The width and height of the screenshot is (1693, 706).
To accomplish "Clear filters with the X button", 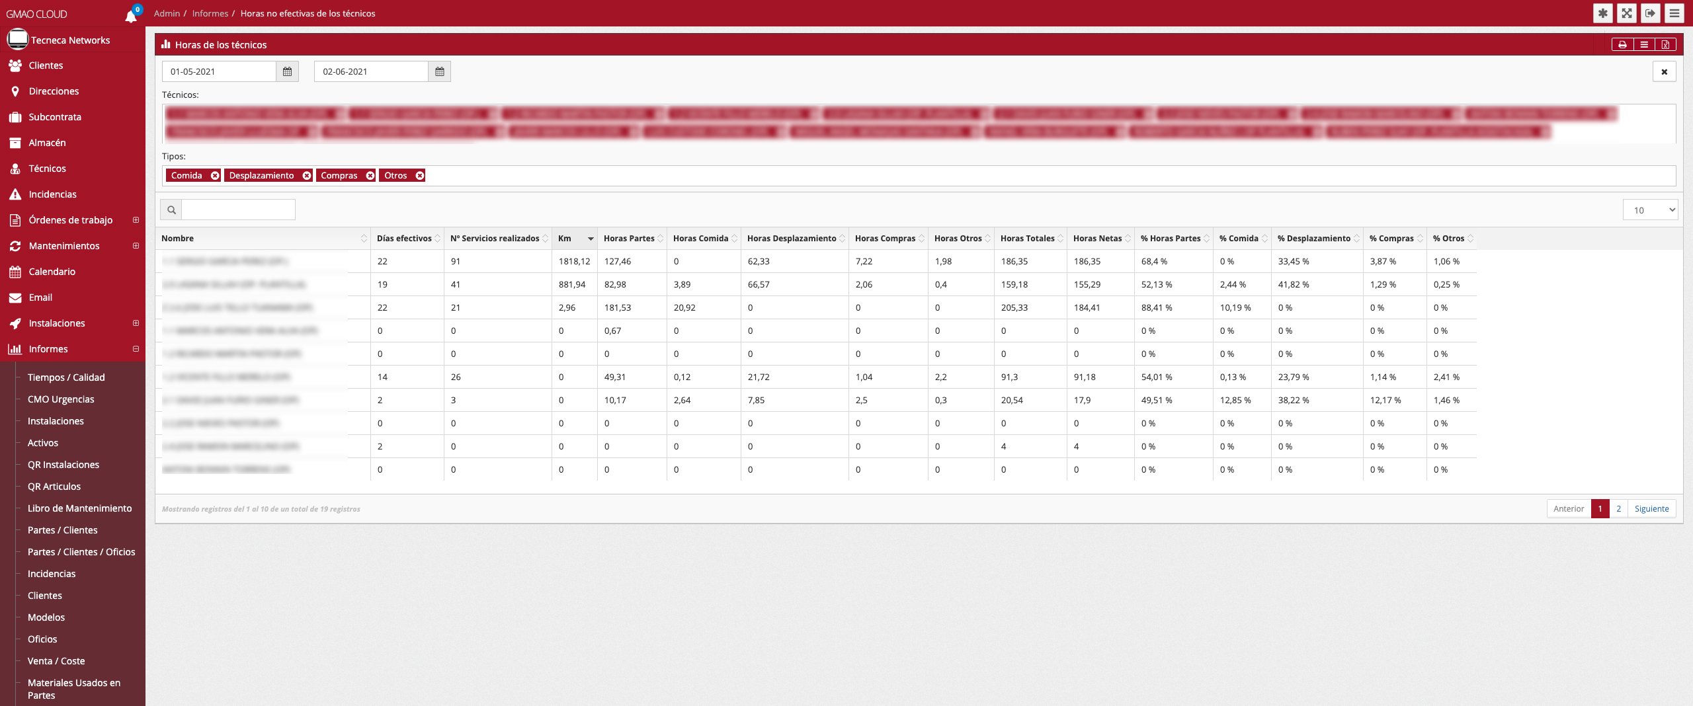I will point(1664,71).
